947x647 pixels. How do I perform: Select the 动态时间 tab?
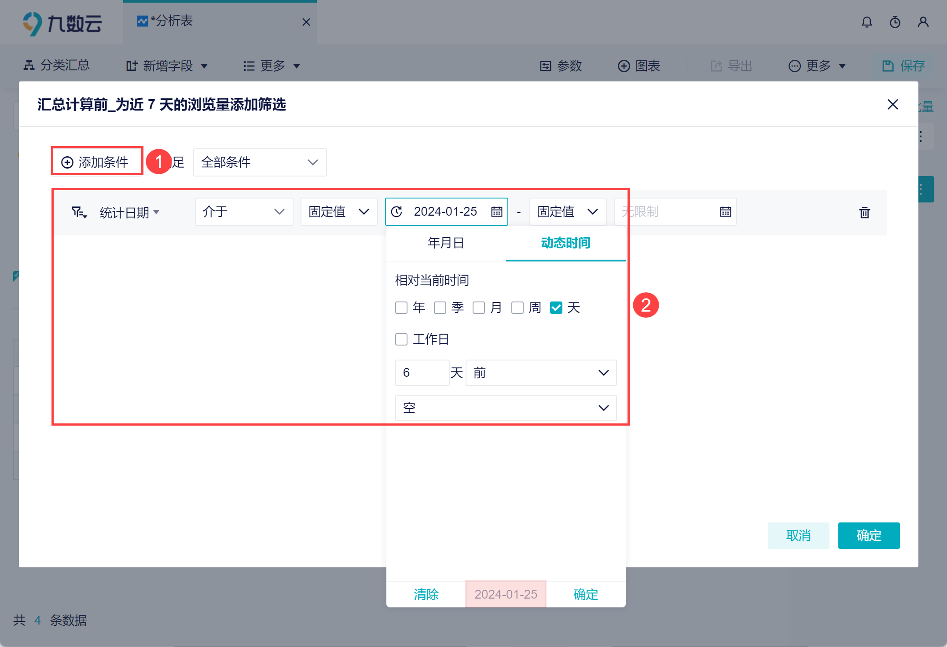[x=565, y=243]
